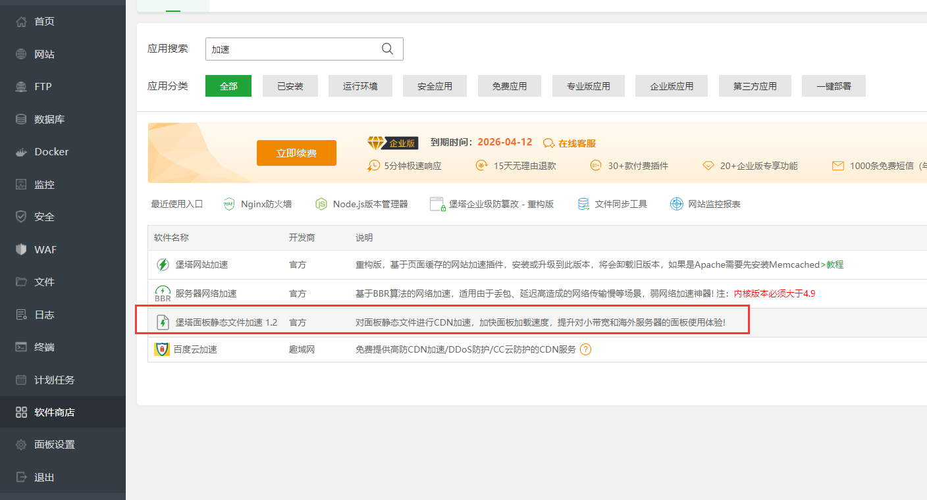The image size is (927, 500).
Task: Click the 堡塔网站加速 software name
Action: point(201,264)
